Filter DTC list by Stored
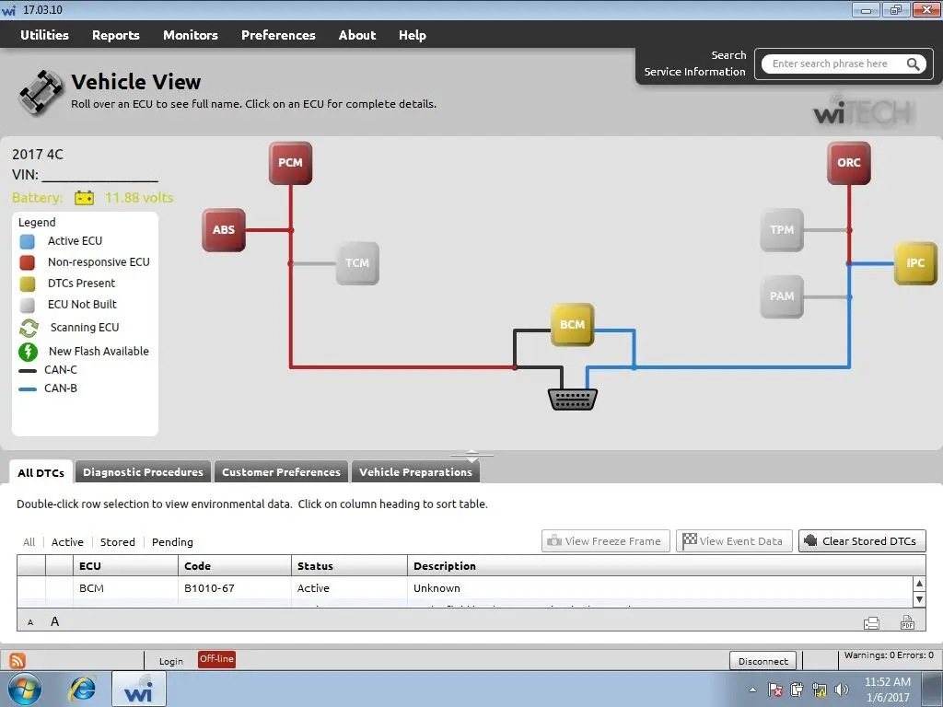 [117, 542]
